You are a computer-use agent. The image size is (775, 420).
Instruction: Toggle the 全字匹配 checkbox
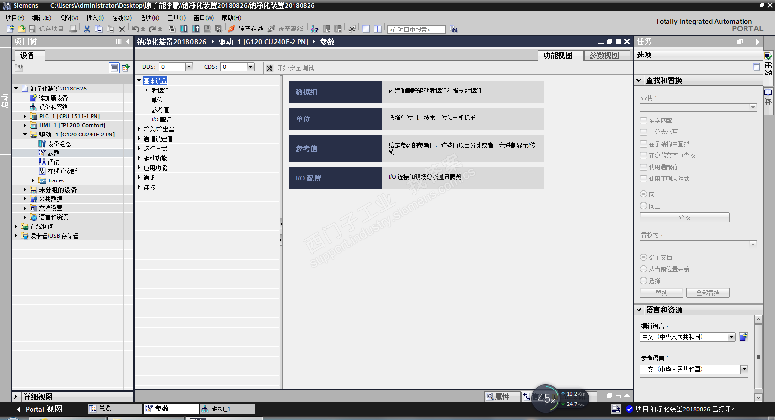click(x=644, y=120)
